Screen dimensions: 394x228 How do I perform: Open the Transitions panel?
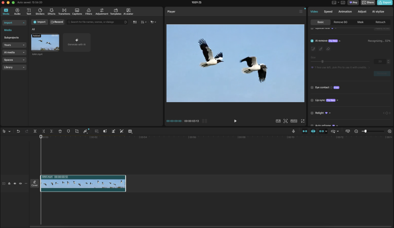coord(64,11)
